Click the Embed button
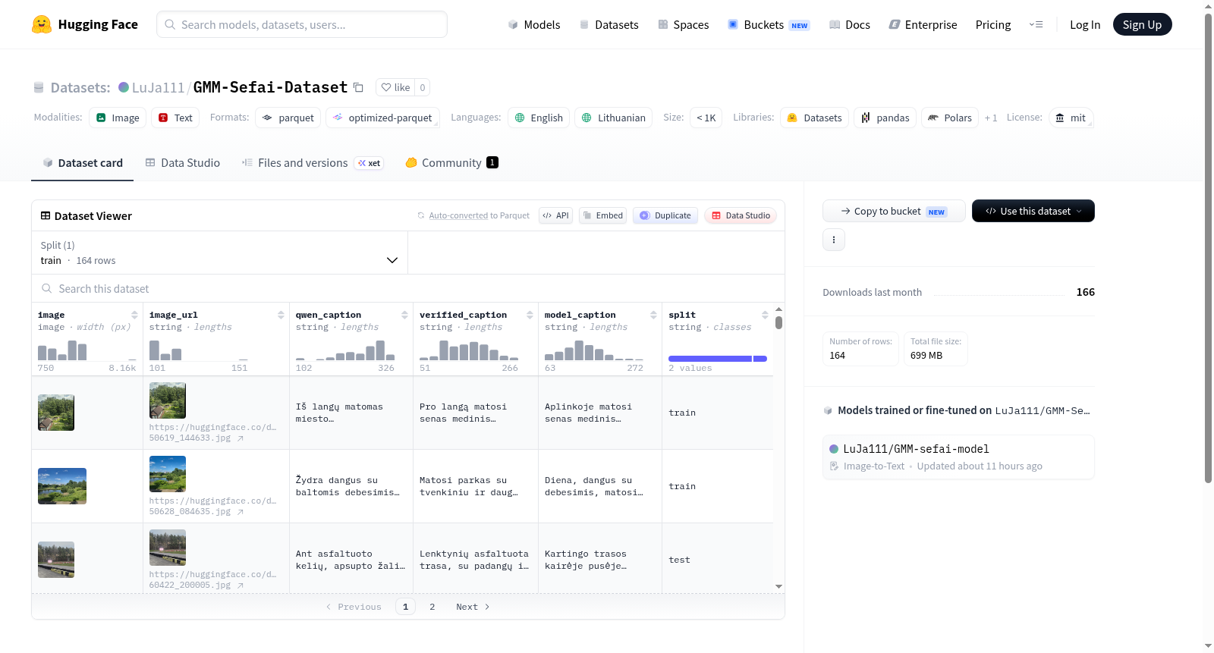This screenshot has width=1214, height=653. point(602,215)
